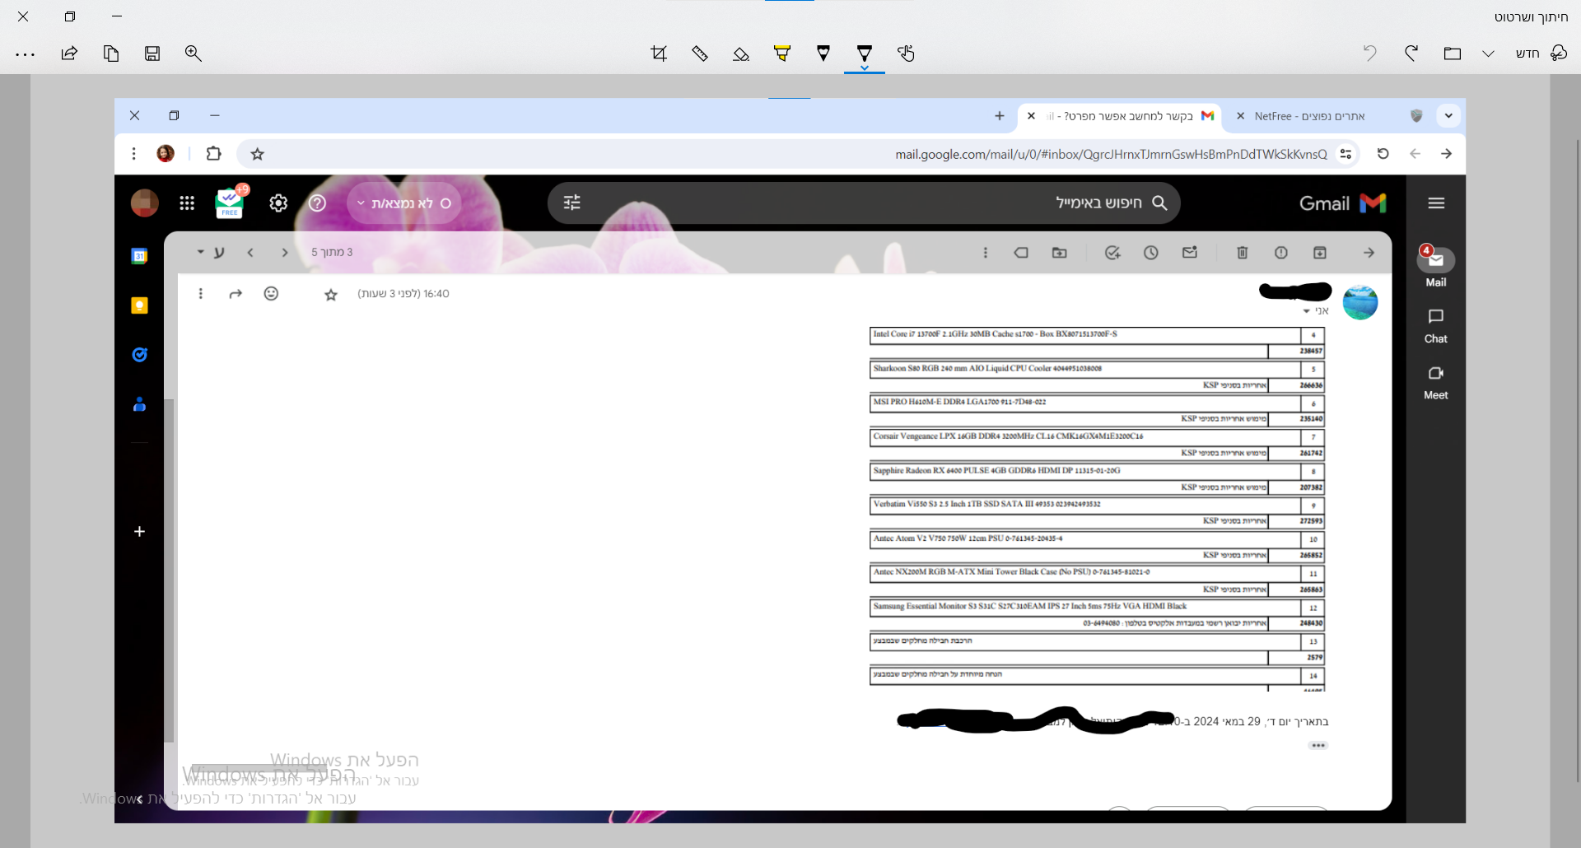Screen dimensions: 1581x848
Task: Switch to Mail in Gmail sidebar
Action: coord(1436,267)
